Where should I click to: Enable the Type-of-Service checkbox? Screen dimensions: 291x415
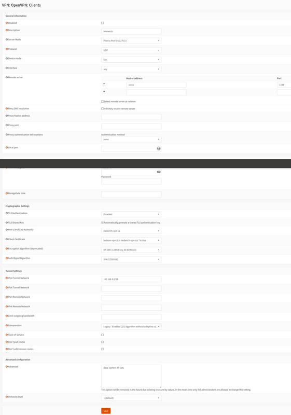(102, 335)
